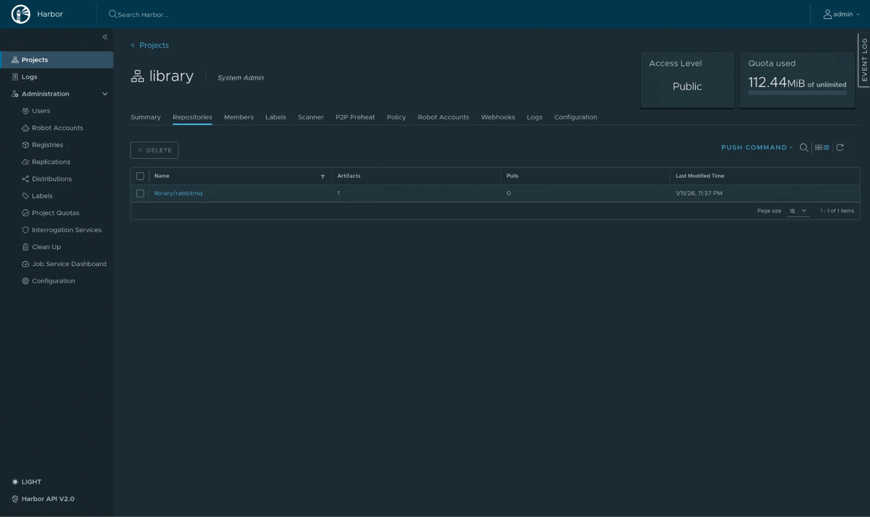This screenshot has width=870, height=517.
Task: Open the Page size dropdown
Action: 798,211
